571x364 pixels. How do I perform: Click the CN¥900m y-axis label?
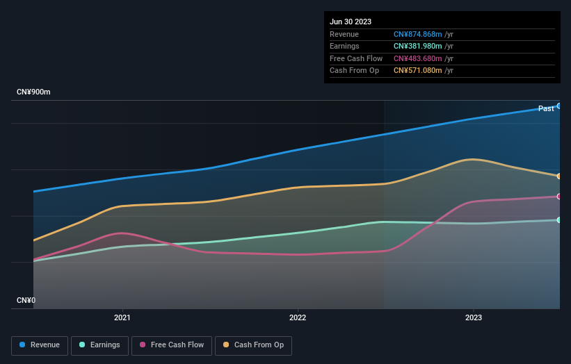[x=33, y=92]
